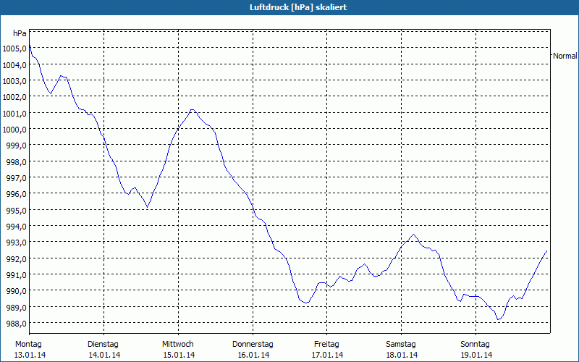
Task: Click the 997,0 y-axis value
Action: pos(16,178)
